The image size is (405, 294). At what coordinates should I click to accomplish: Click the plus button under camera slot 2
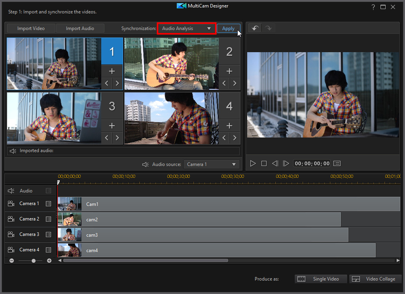point(229,71)
